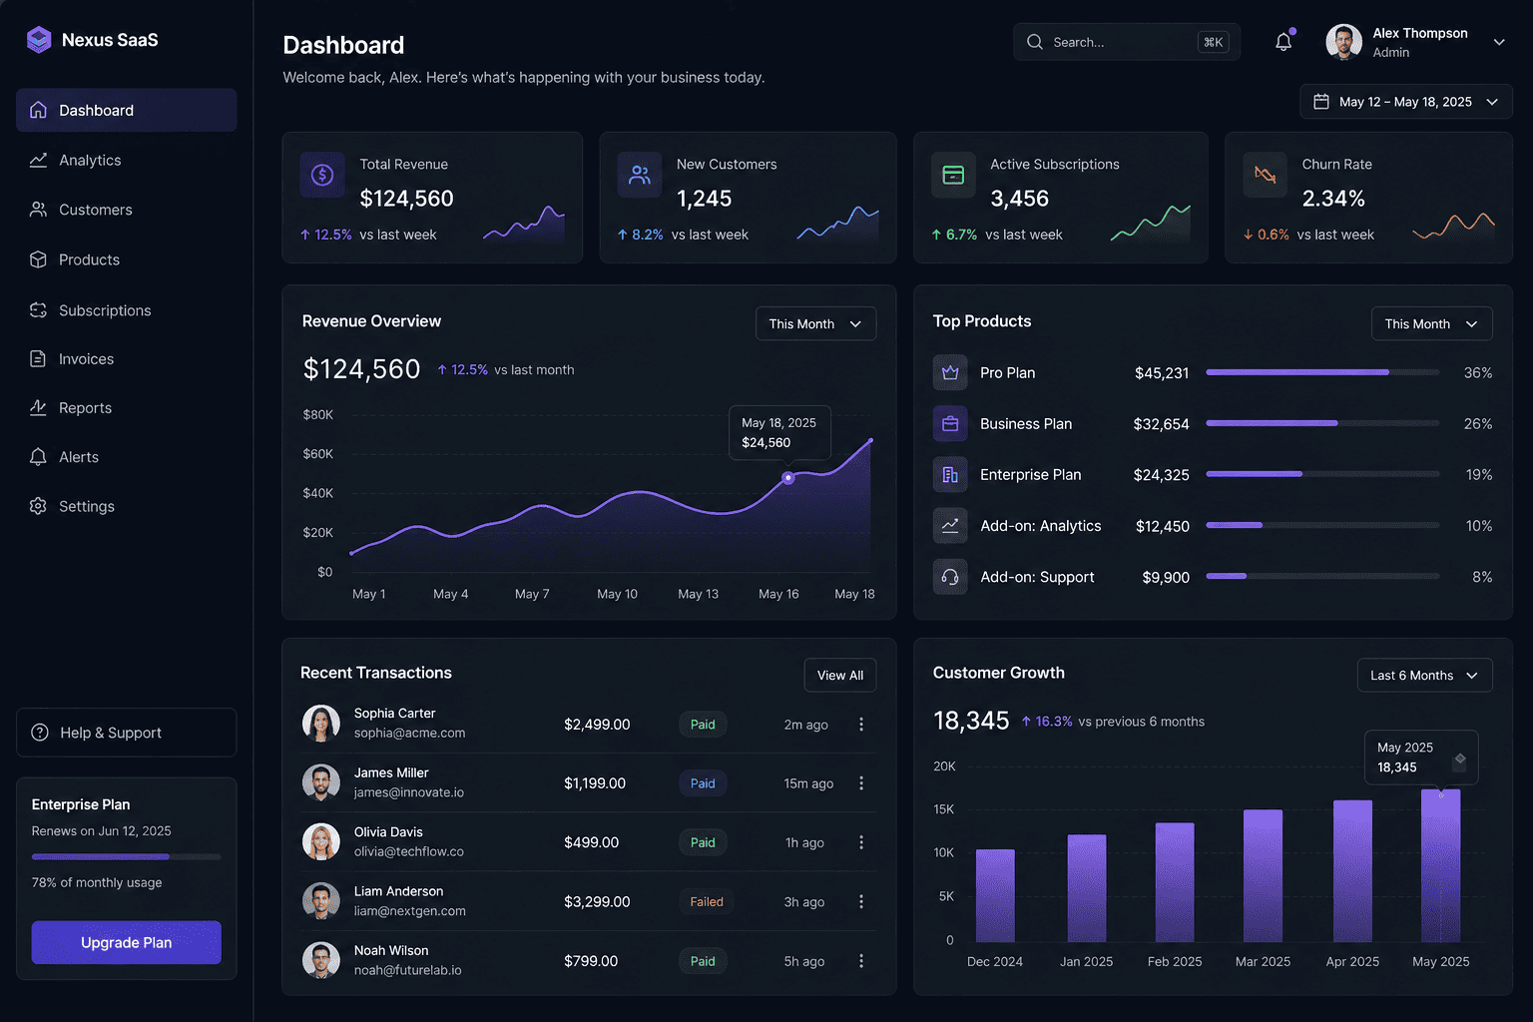The width and height of the screenshot is (1533, 1022).
Task: Click the notification bell icon
Action: click(x=1283, y=42)
